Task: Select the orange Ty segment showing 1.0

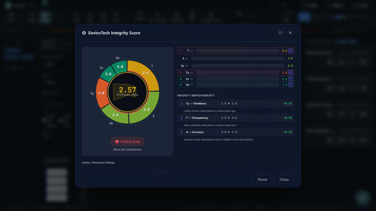Action: (101, 93)
